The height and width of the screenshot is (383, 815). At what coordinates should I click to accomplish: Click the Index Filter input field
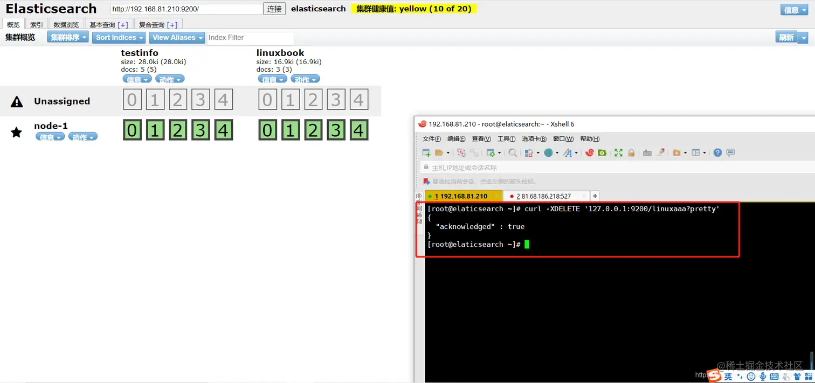(251, 38)
